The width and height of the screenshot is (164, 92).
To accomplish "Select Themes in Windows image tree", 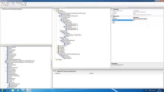I will [10, 81].
